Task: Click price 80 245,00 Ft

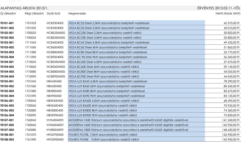Action: (x=232, y=86)
